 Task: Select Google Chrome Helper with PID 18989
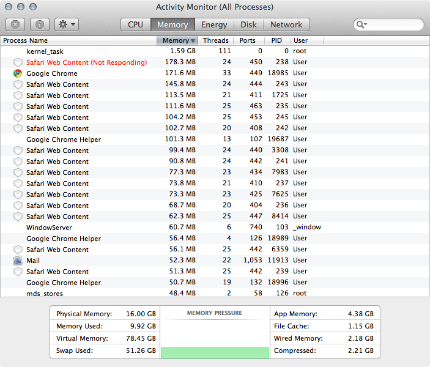[x=215, y=239]
